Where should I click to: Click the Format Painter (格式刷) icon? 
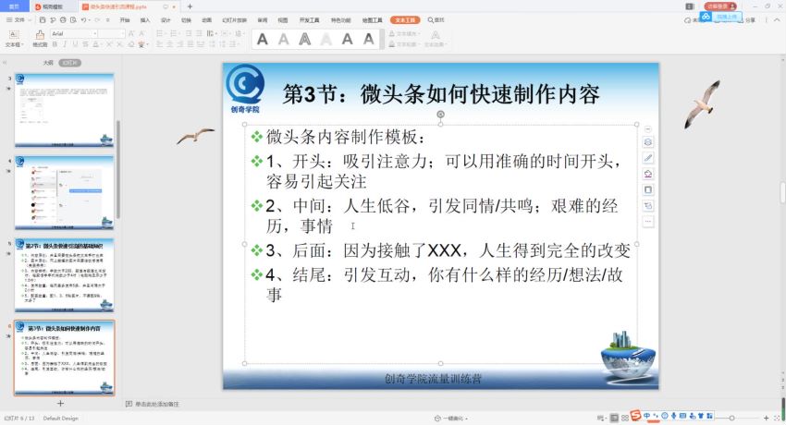[40, 34]
